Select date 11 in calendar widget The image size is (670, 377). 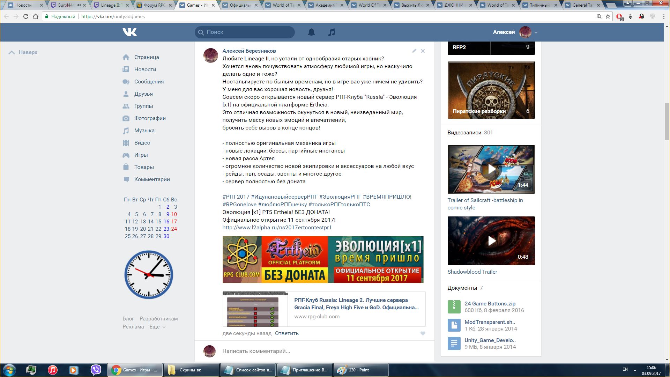127,222
